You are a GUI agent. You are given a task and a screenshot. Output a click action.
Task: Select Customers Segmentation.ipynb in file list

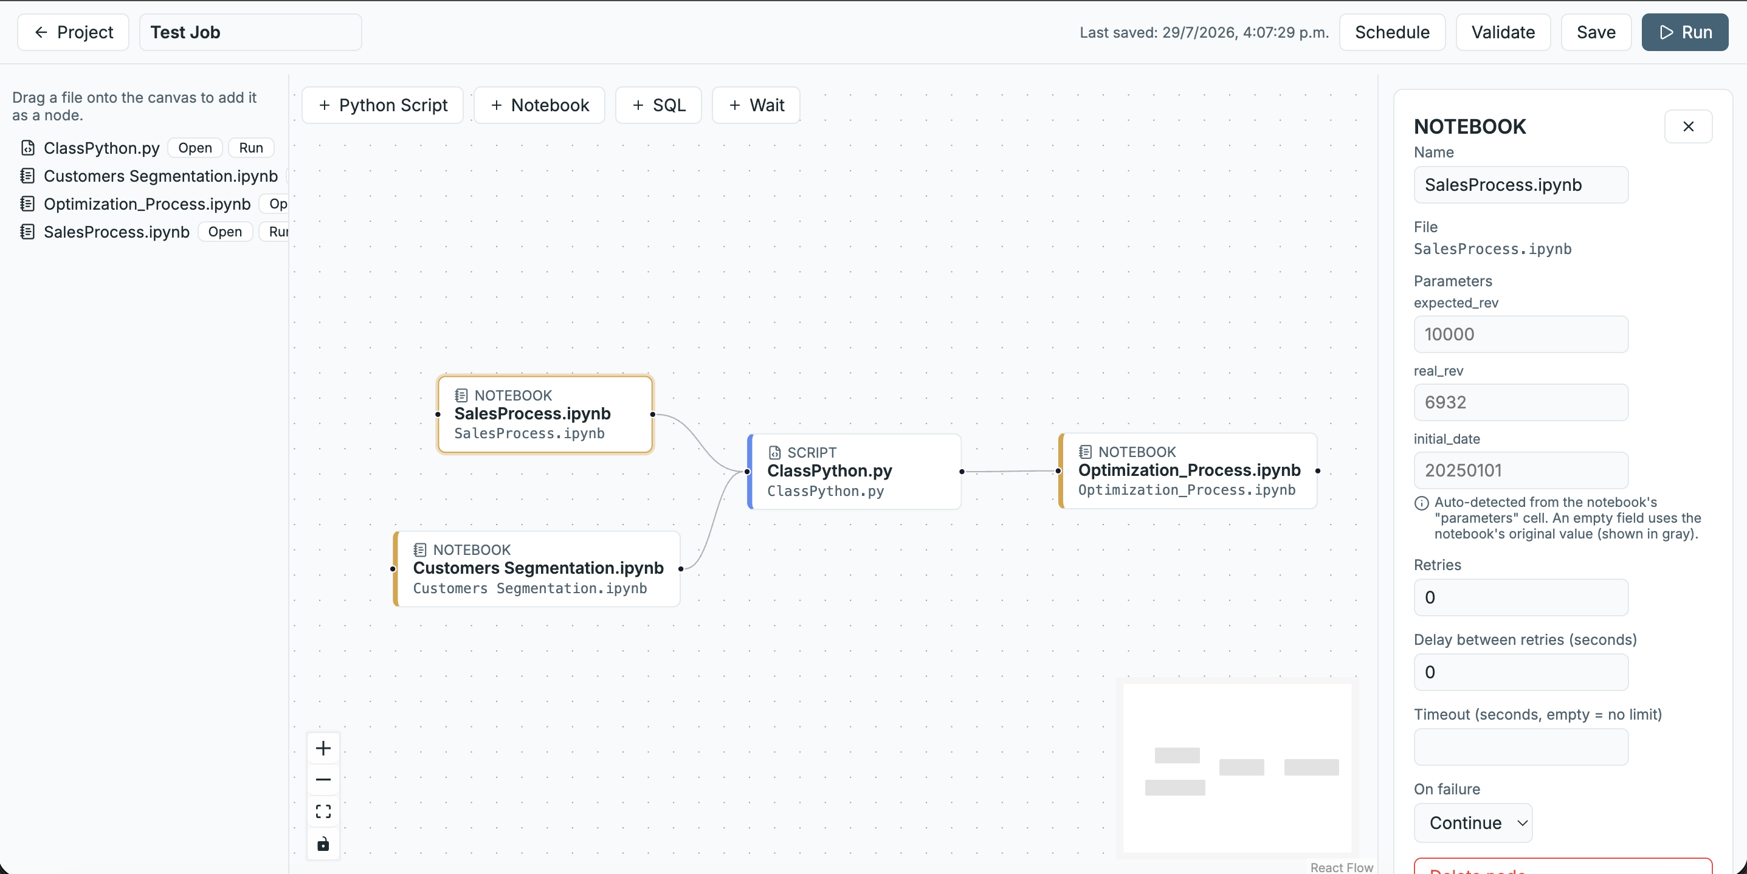(160, 176)
